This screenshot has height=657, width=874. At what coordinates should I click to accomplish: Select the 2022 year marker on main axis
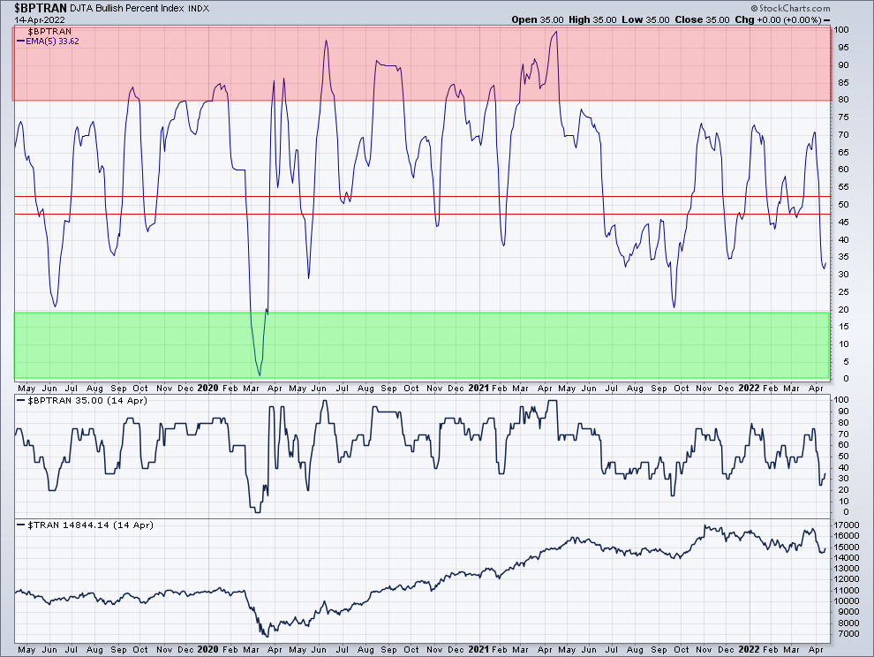[x=749, y=388]
